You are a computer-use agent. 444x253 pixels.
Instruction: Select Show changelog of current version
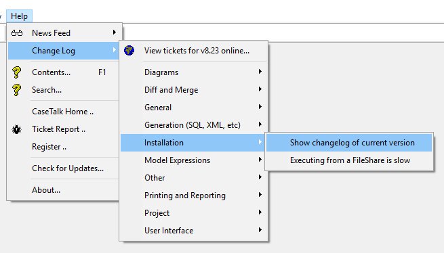(349, 143)
